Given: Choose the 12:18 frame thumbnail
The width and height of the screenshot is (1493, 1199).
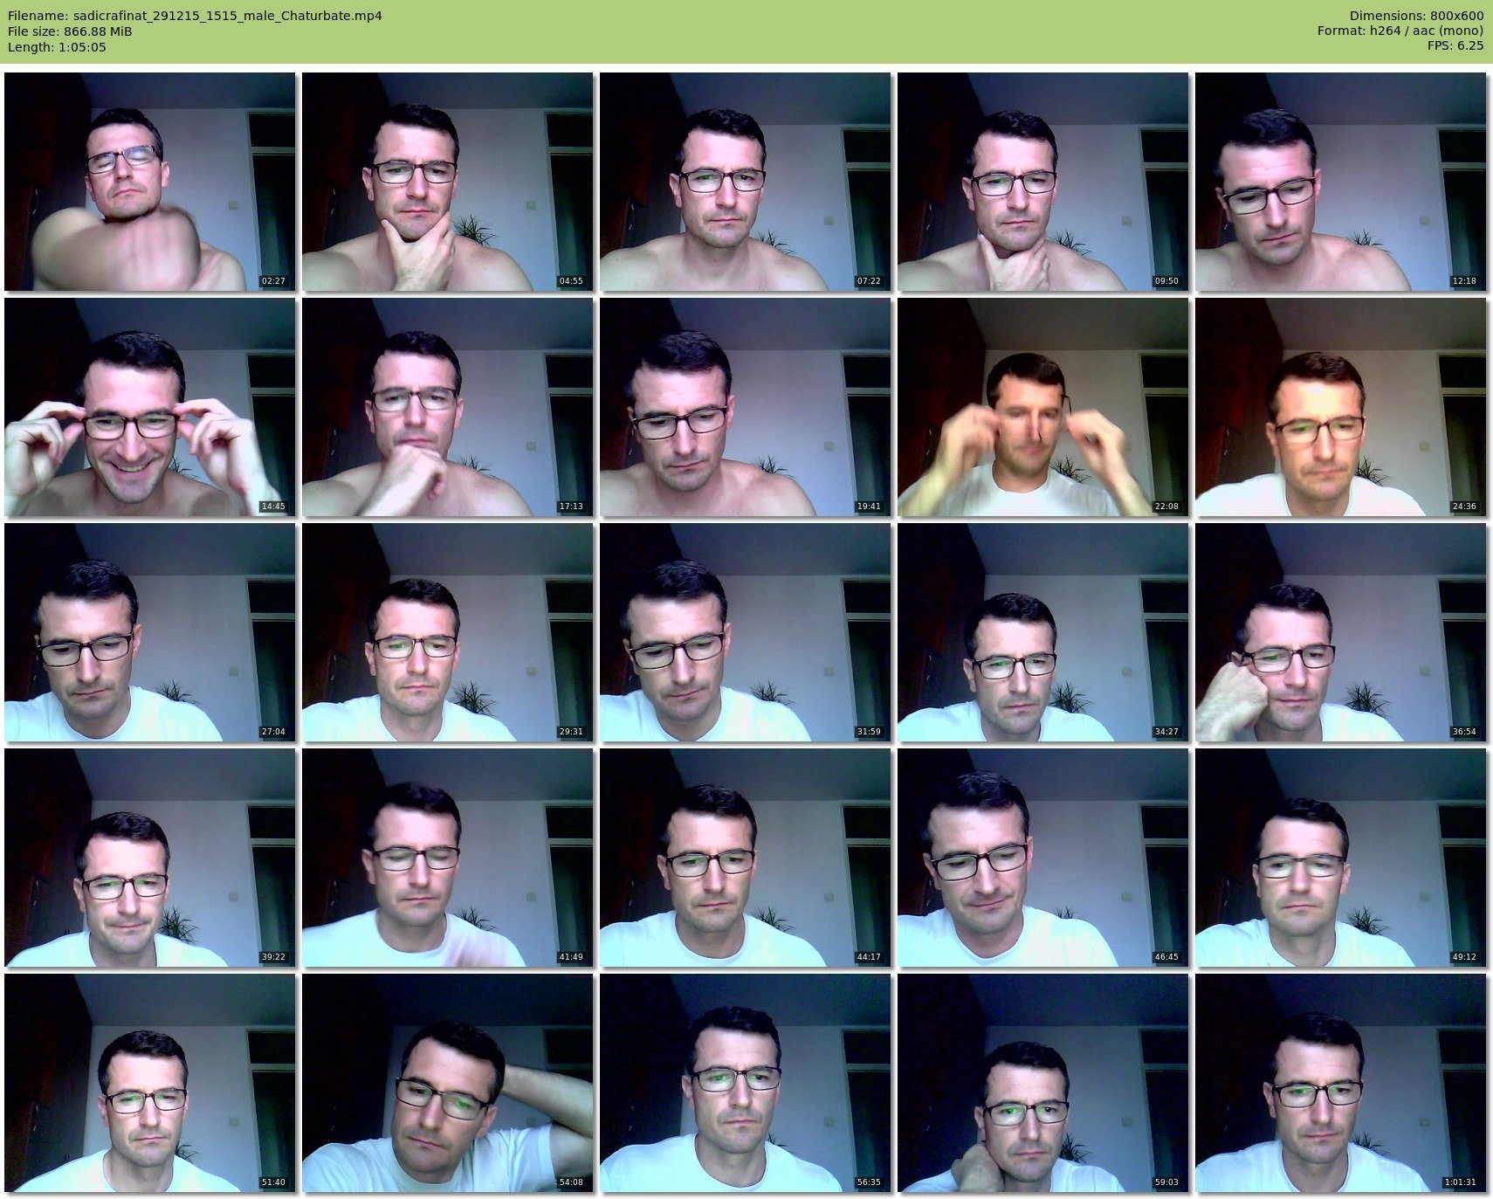Looking at the screenshot, I should click(x=1340, y=182).
